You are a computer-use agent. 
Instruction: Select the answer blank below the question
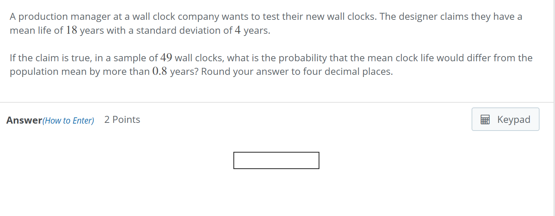(x=276, y=160)
